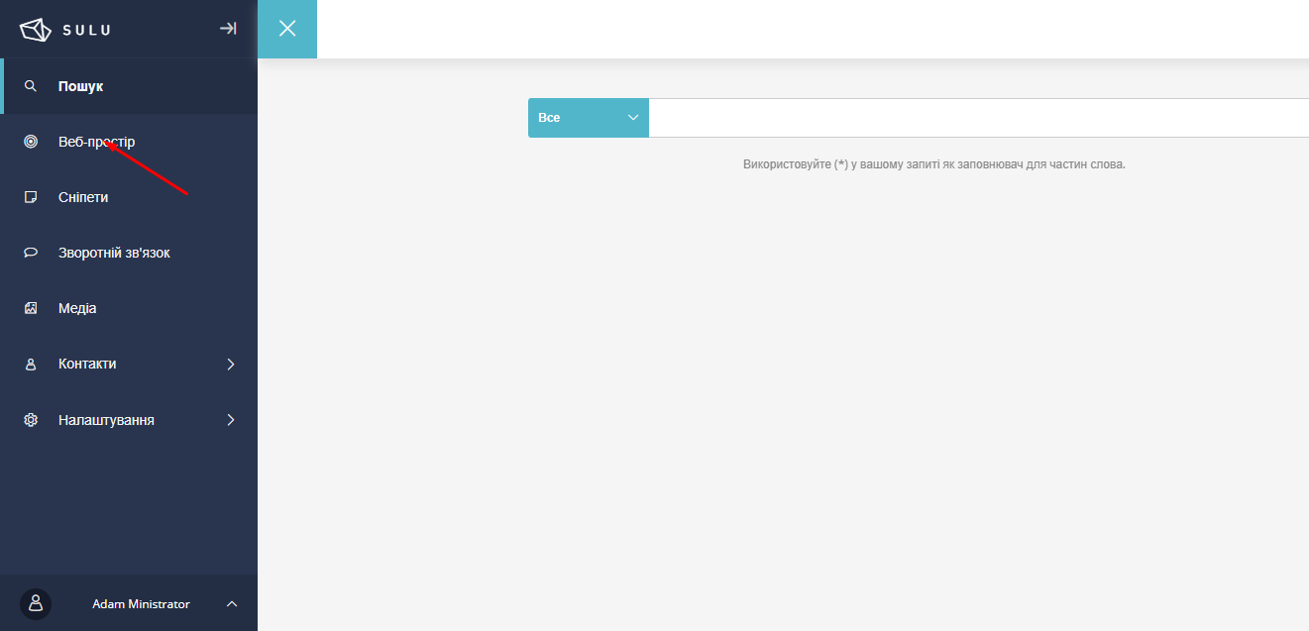The image size is (1309, 631).
Task: Click the Adam Ministrator user name
Action: (x=141, y=604)
